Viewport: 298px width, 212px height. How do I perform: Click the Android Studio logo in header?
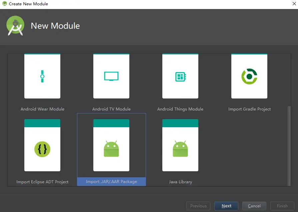15,26
